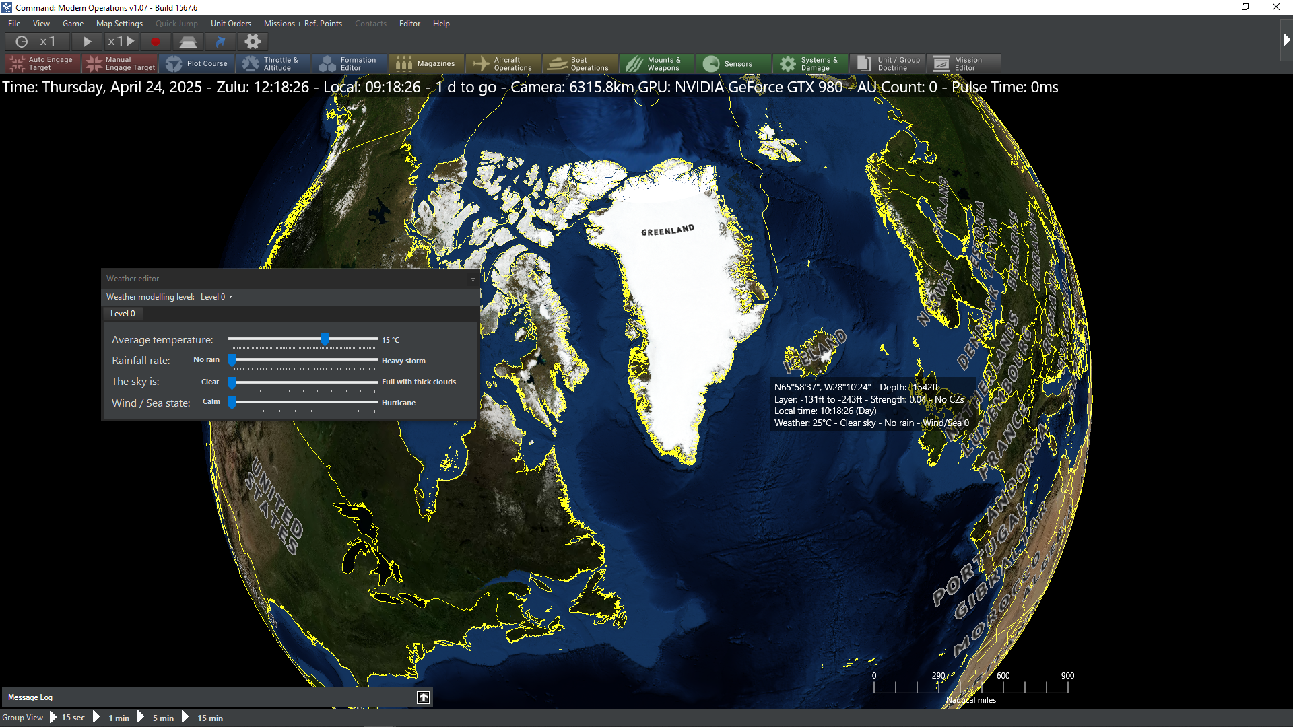Screen dimensions: 1293x727
Task: Open Systems & Damage
Action: click(811, 63)
